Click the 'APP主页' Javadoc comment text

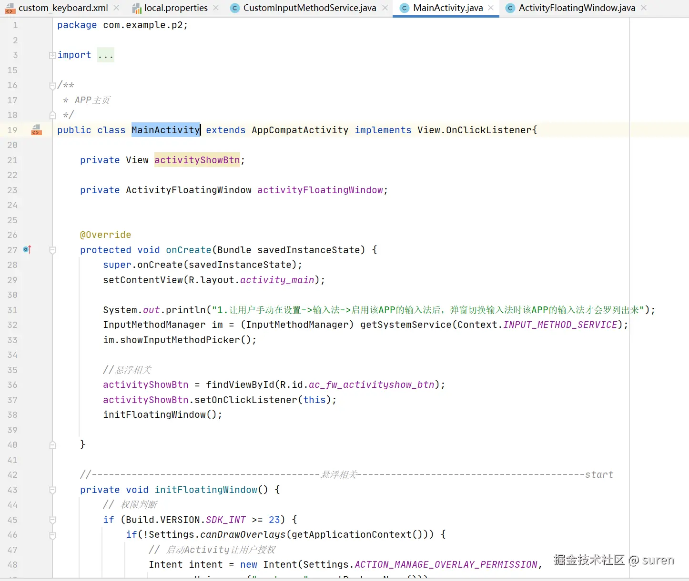click(x=92, y=100)
